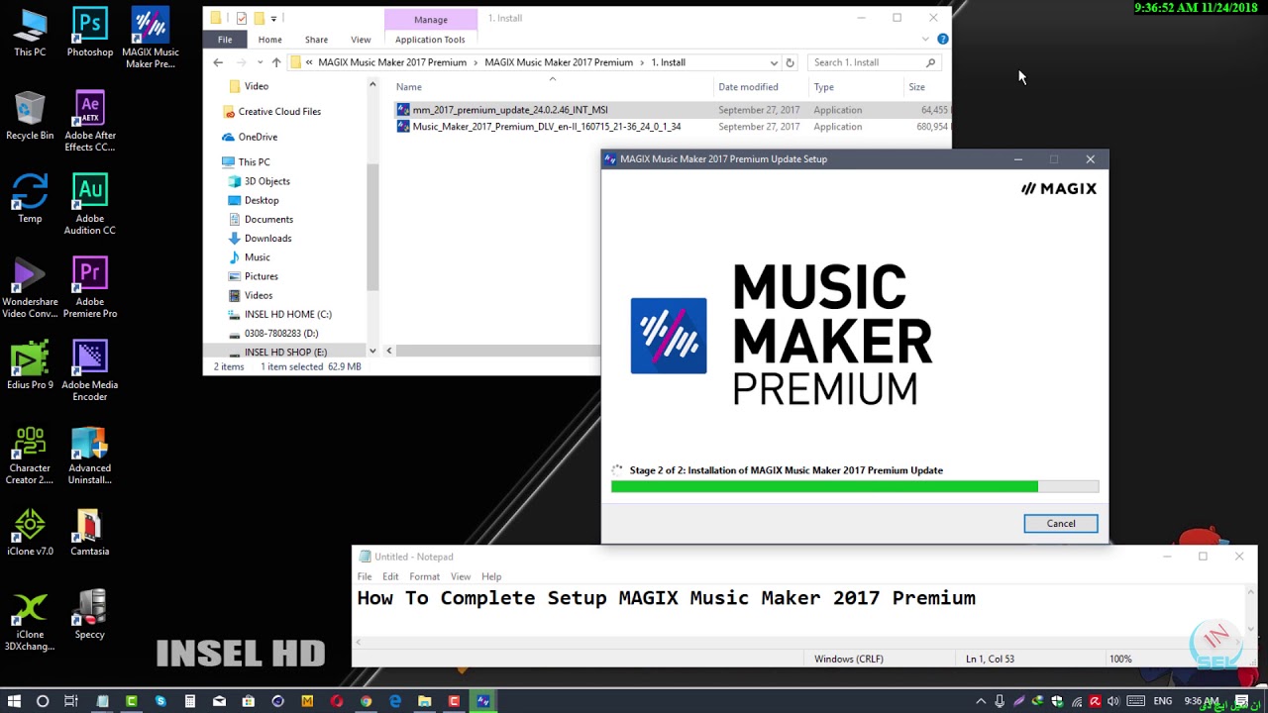Open Speccy desktop shortcut
Screen dimensions: 1268x713
[90, 616]
